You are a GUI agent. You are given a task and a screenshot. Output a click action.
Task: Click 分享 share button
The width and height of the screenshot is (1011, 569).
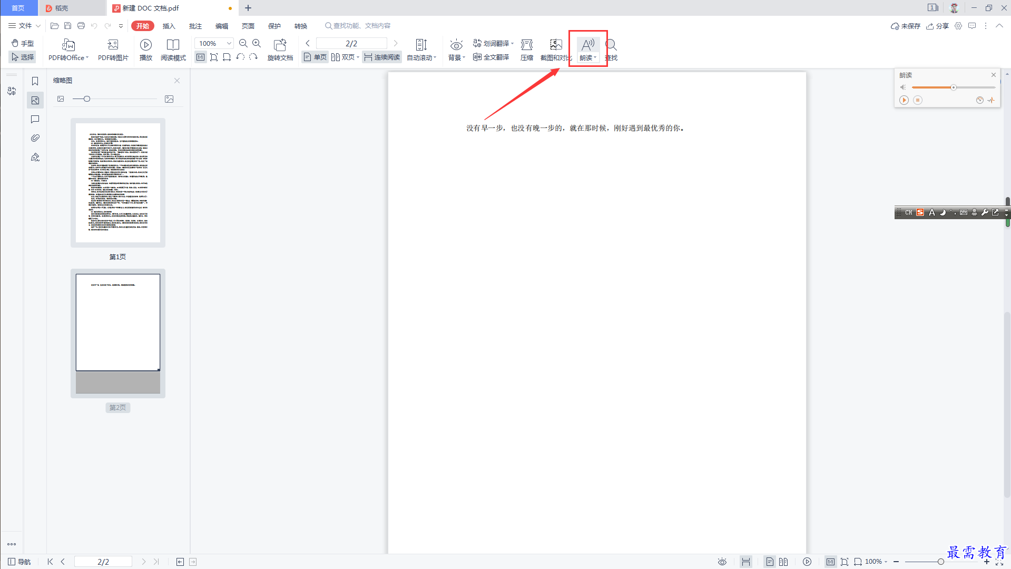tap(938, 26)
